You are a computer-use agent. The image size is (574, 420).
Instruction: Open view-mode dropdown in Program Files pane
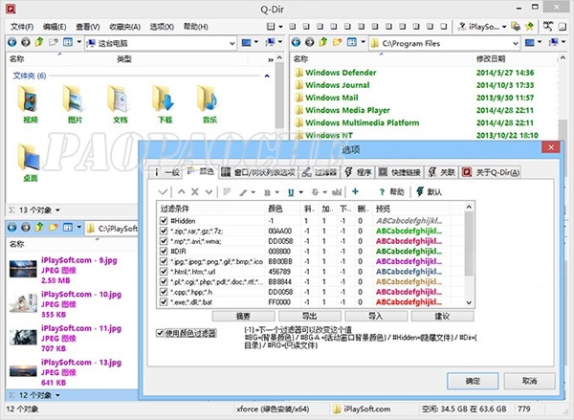point(364,42)
